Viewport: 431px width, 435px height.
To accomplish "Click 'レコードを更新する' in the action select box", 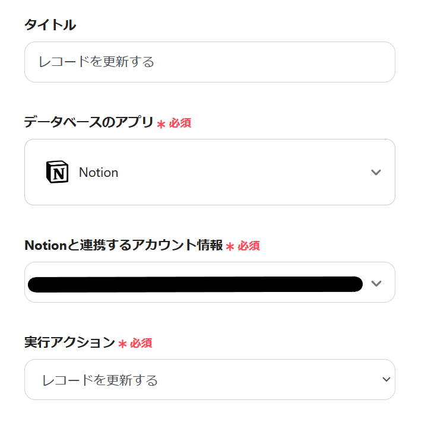I will tap(100, 380).
